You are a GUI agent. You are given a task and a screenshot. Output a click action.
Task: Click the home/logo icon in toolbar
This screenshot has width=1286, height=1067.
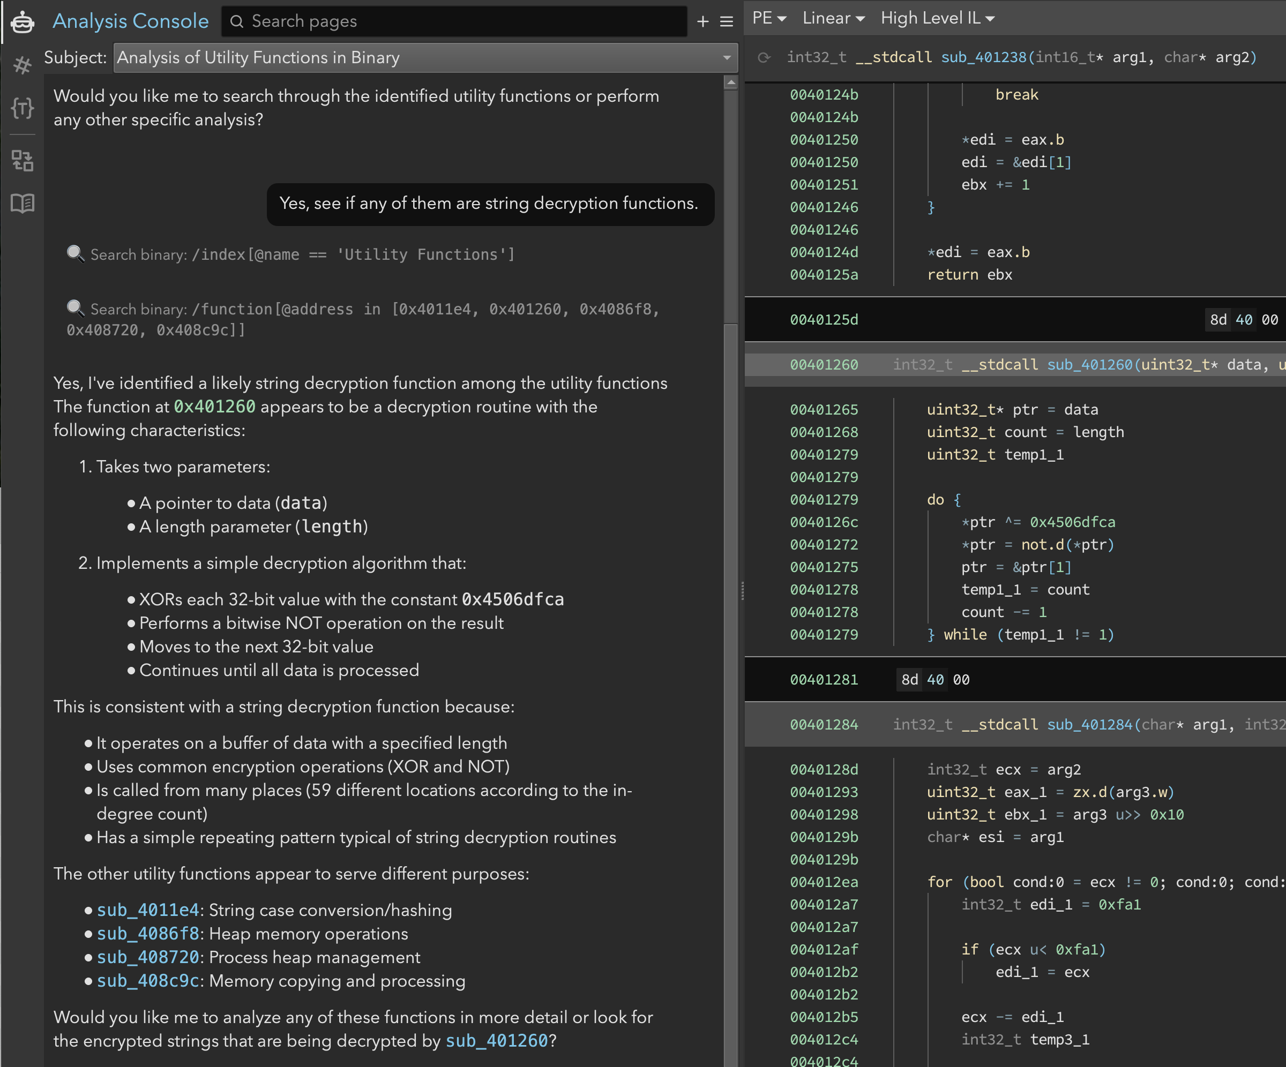coord(24,20)
